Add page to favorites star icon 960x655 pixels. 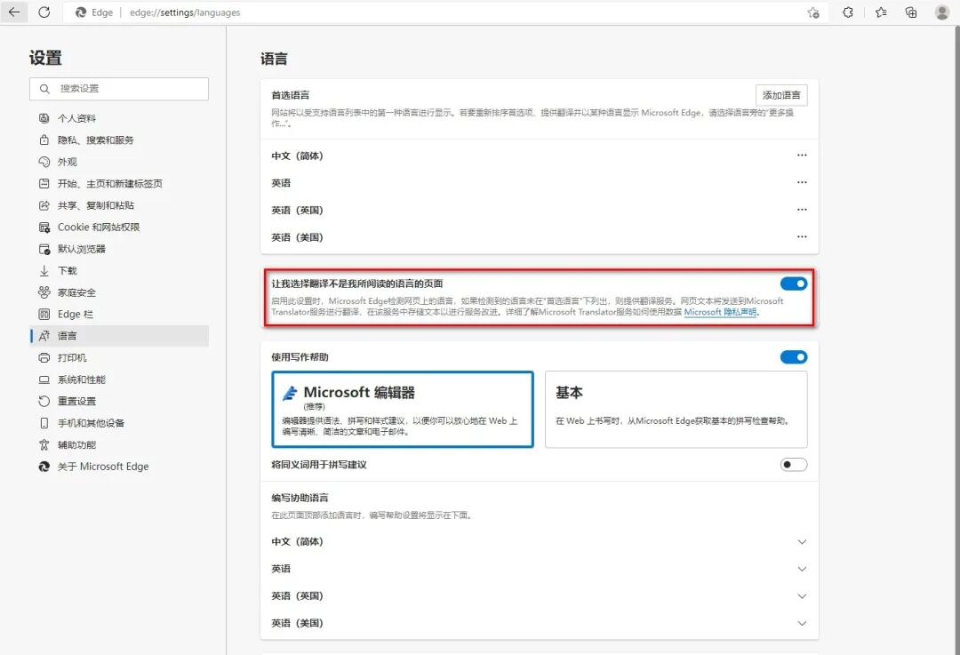(813, 12)
